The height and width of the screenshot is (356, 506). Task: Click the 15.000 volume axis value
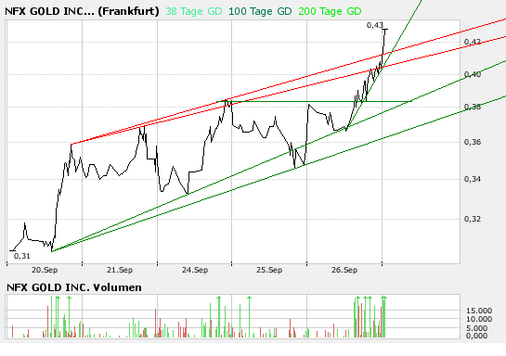click(479, 311)
